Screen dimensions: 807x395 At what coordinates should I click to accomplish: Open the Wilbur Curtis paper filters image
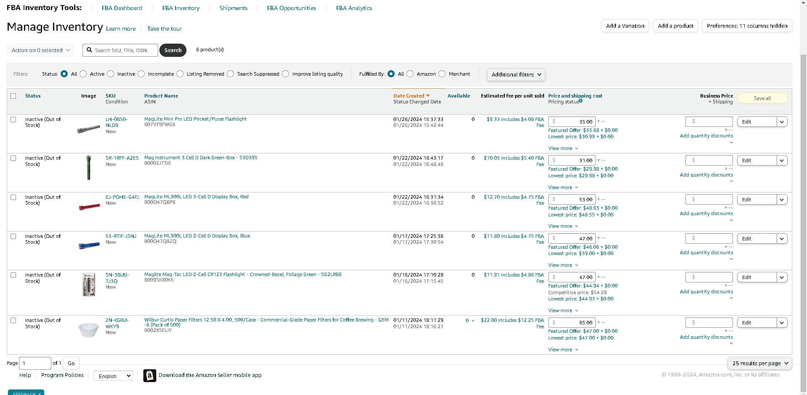pyautogui.click(x=89, y=330)
